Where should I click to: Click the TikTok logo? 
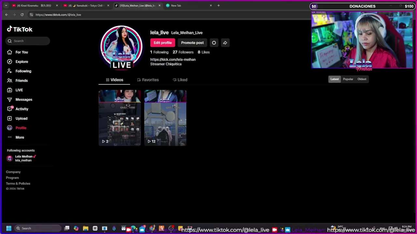point(20,29)
